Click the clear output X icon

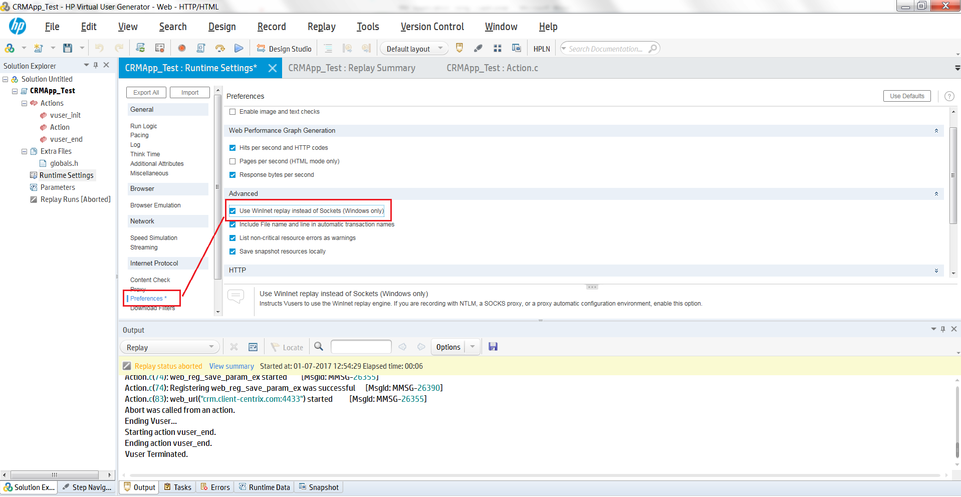point(233,347)
